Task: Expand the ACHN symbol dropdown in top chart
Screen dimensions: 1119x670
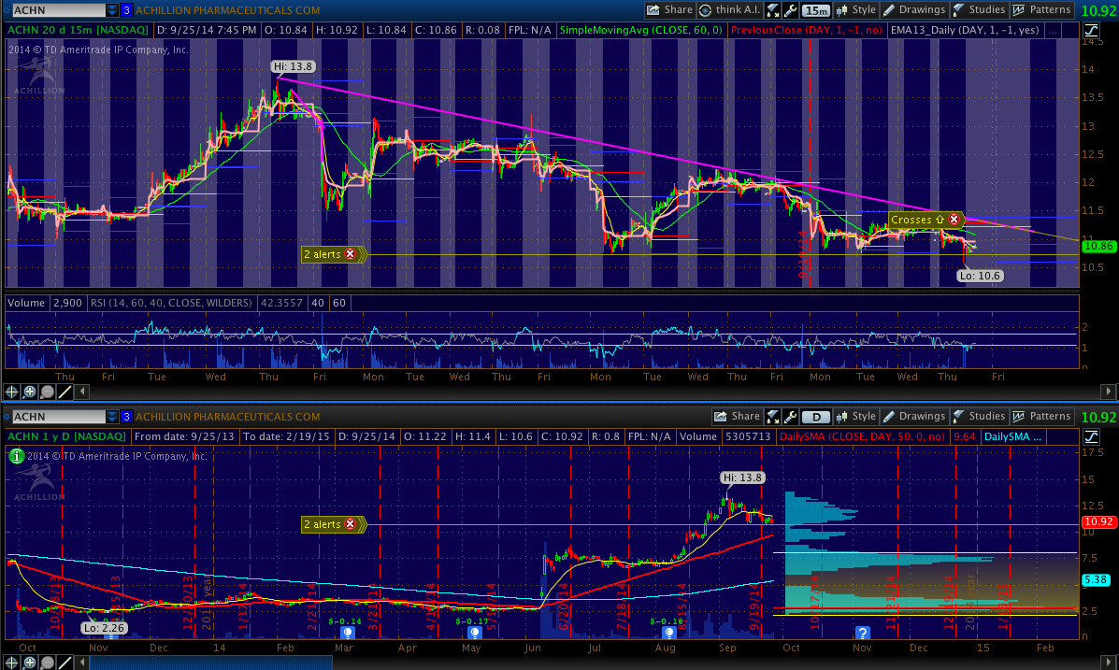Action: [x=112, y=10]
